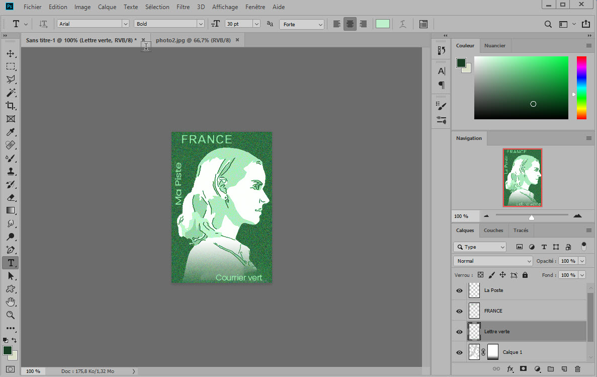Toggle left text alignment
The width and height of the screenshot is (597, 377).
click(336, 24)
